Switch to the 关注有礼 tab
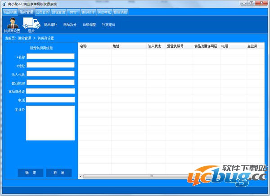The image size is (270, 196). pos(104,12)
